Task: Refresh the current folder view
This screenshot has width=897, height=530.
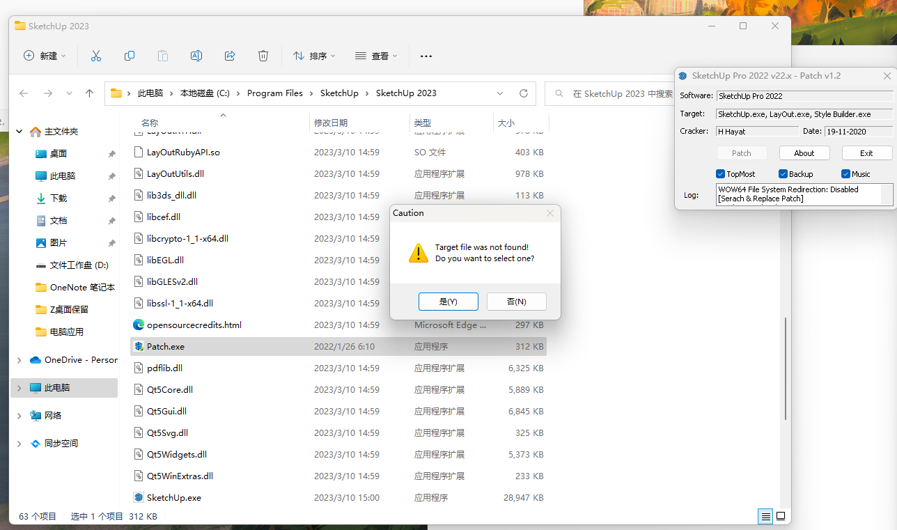Action: point(524,93)
